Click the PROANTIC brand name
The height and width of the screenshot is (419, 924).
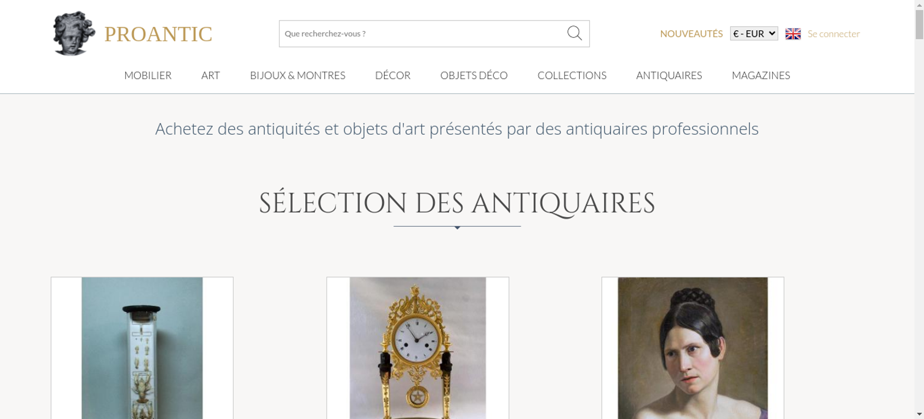point(158,34)
